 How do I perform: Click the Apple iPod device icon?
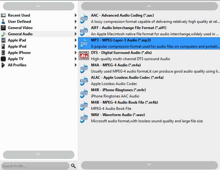3,47
